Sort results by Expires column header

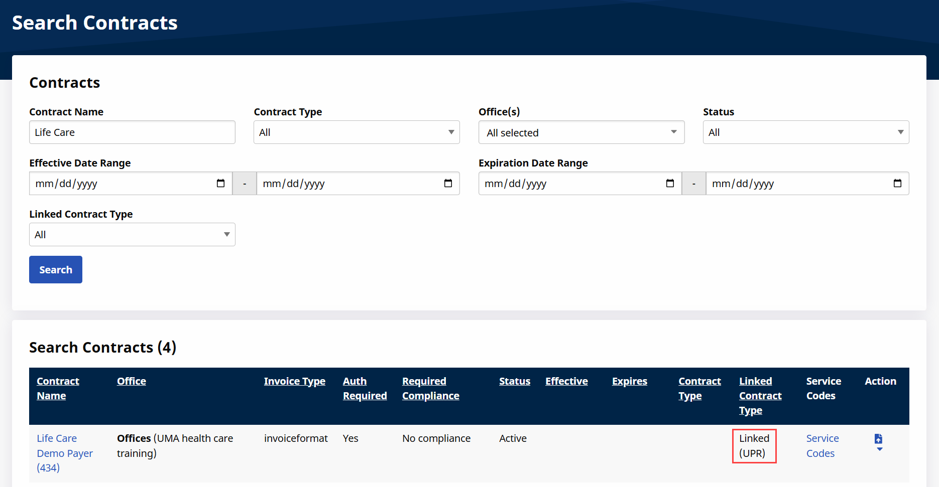click(629, 381)
